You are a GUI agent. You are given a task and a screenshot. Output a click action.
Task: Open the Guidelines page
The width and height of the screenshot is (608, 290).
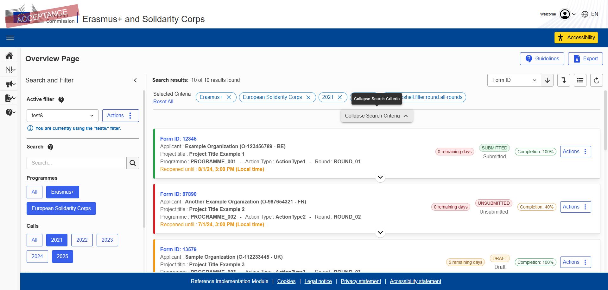click(x=542, y=59)
